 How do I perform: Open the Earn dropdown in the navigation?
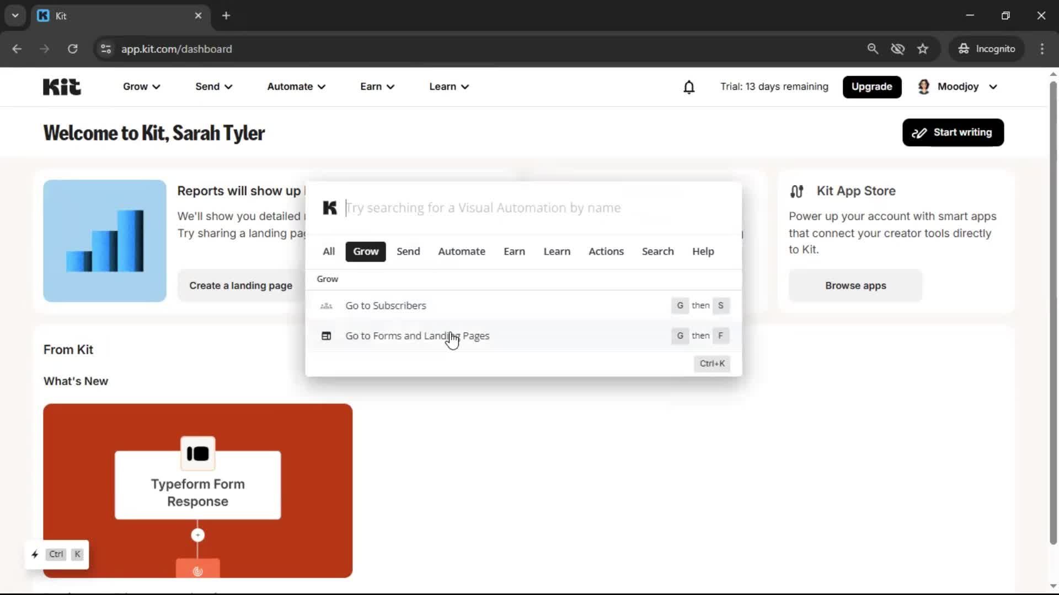click(x=377, y=86)
